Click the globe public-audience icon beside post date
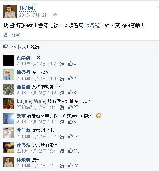The height and width of the screenshot is (171, 159). (55, 15)
